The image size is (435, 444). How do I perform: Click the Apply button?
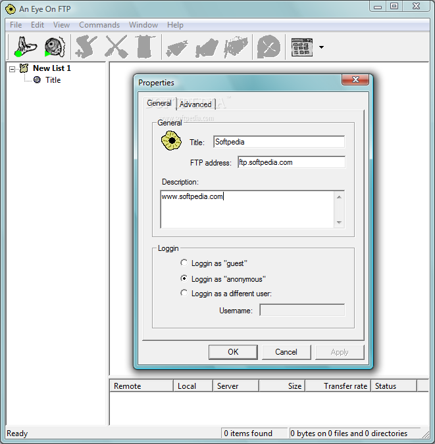coord(340,352)
